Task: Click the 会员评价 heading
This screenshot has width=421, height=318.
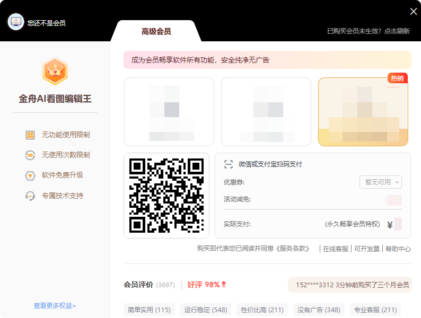Action: (x=138, y=285)
